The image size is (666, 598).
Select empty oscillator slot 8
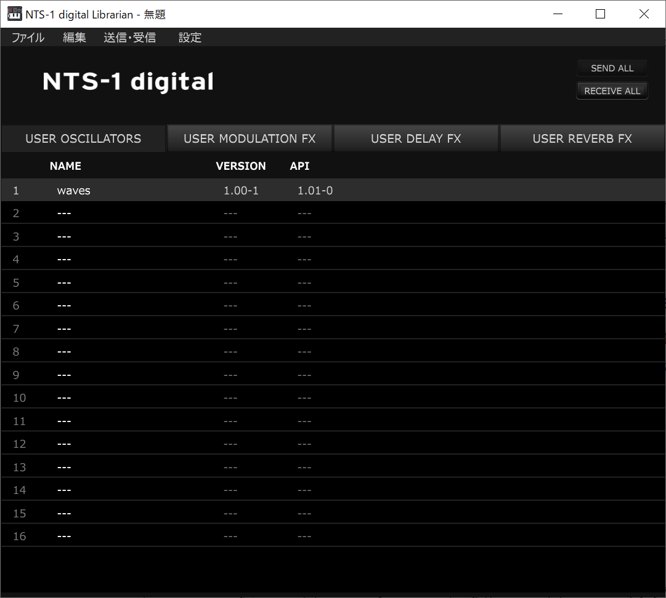(x=333, y=351)
